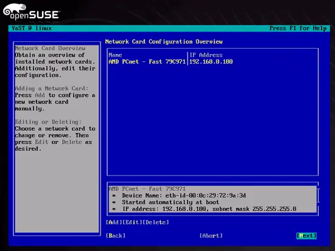Click the YaST @ linux title

[32, 28]
